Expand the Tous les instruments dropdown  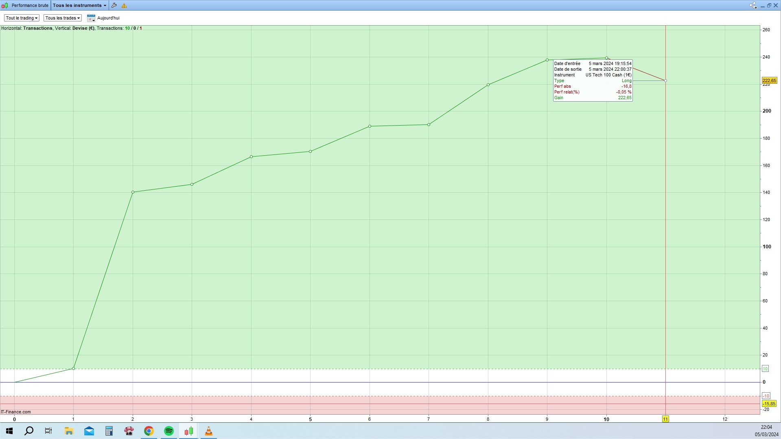(x=79, y=5)
